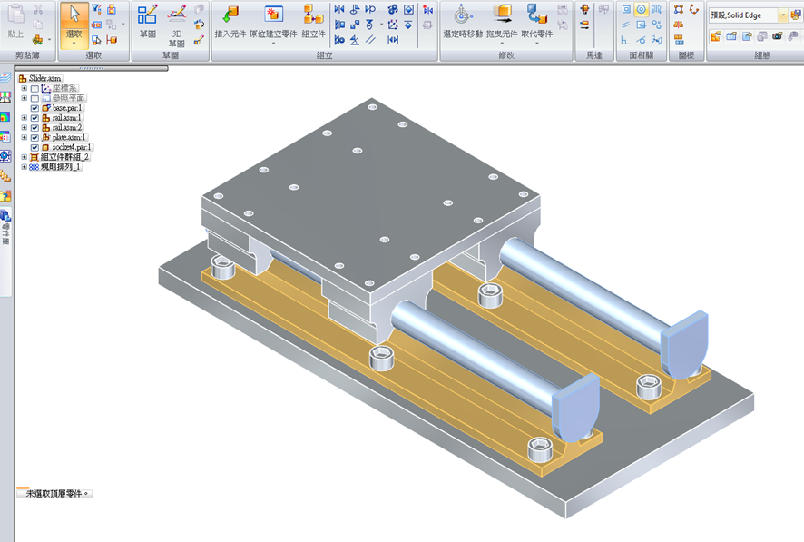804x542 pixels.
Task: Toggle rail.asm:1 visibility checkbox
Action: tap(34, 118)
